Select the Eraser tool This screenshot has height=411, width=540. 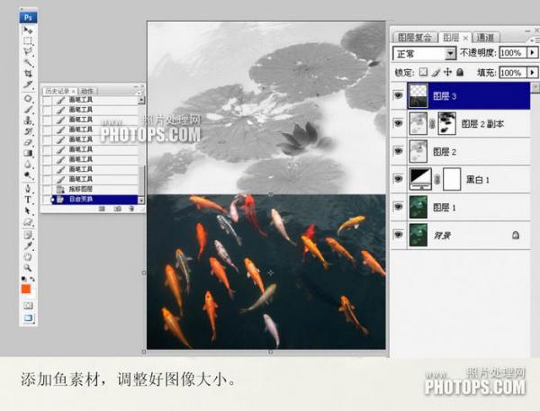pyautogui.click(x=28, y=142)
